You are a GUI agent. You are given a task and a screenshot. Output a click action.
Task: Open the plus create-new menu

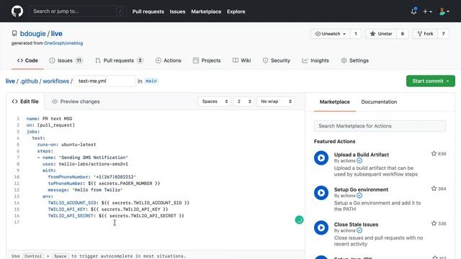(x=427, y=12)
